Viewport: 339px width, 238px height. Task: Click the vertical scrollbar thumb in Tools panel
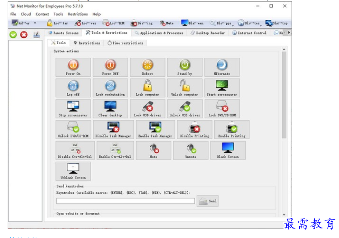click(x=284, y=95)
